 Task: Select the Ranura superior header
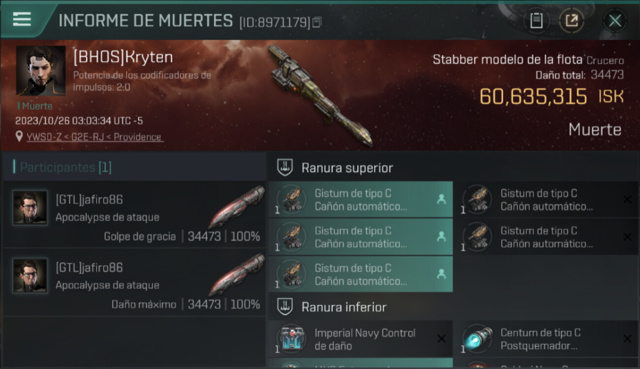click(347, 168)
